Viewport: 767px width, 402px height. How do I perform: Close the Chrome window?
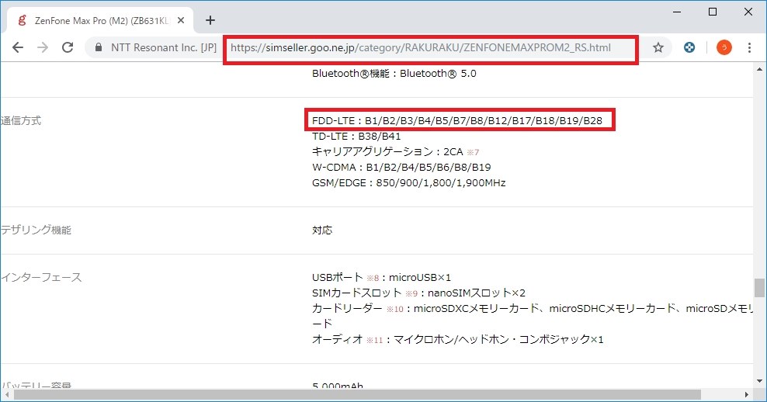click(x=748, y=12)
